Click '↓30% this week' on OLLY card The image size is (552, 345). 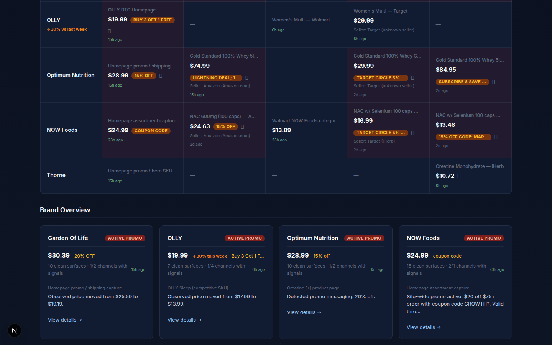(210, 256)
